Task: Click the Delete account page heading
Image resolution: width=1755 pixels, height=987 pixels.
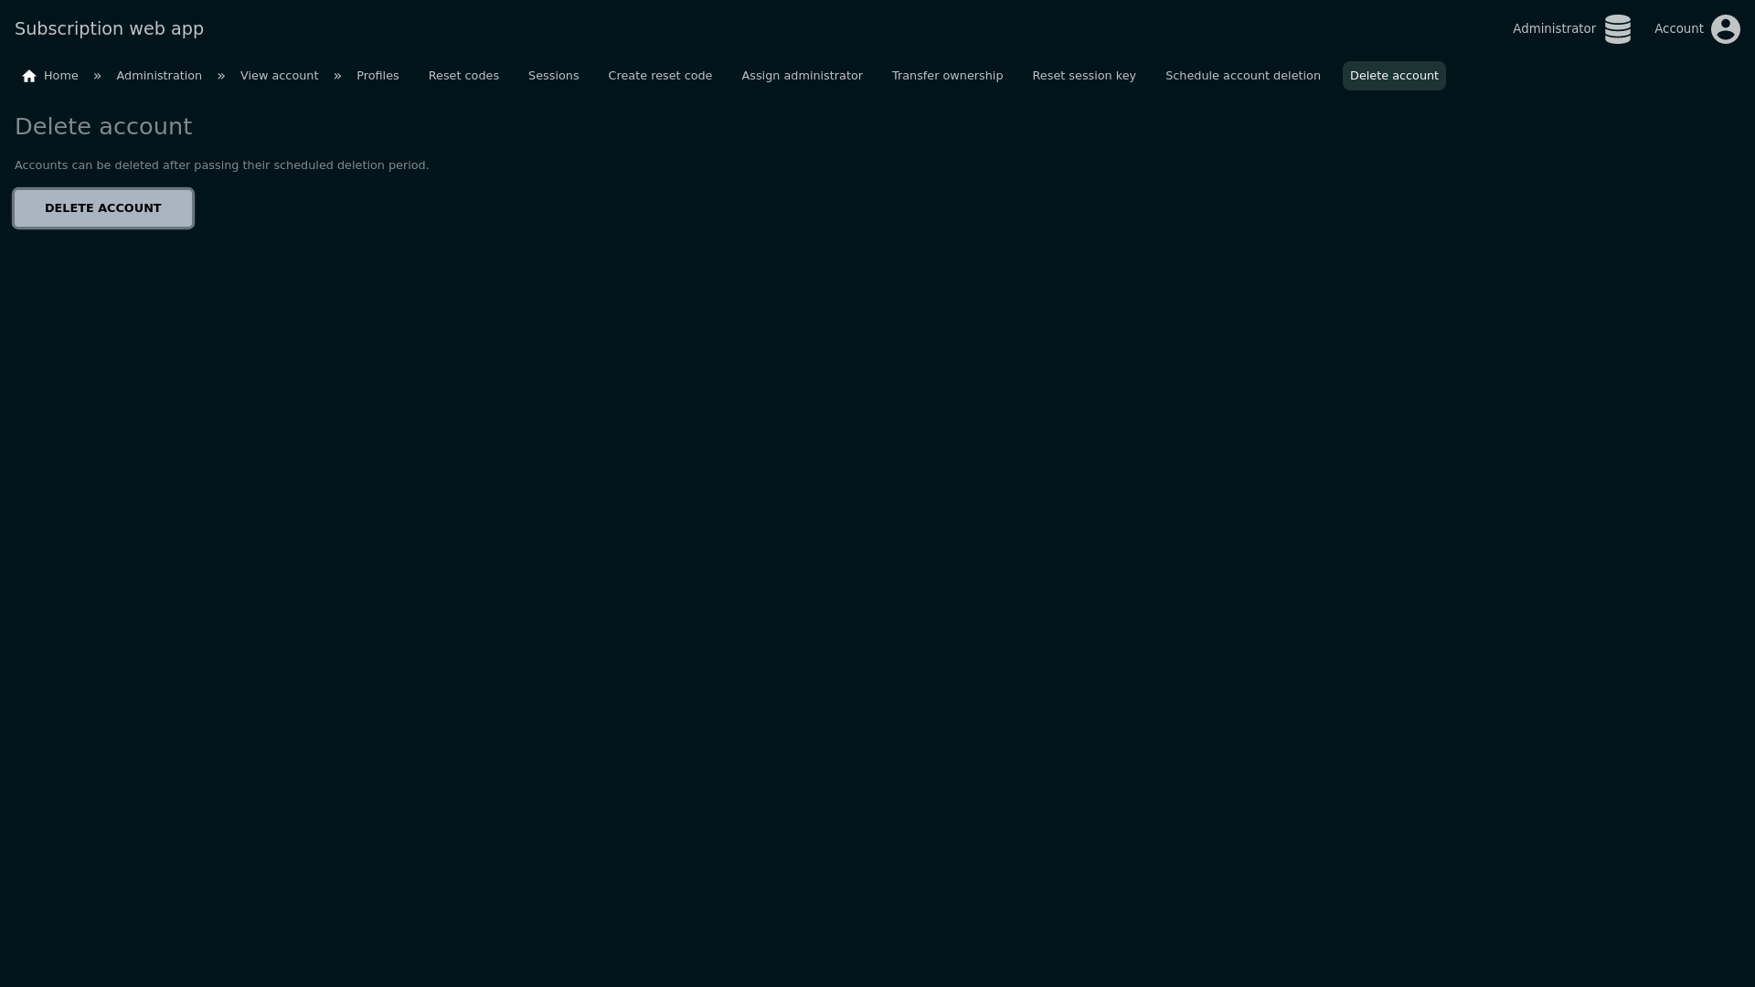Action: tap(103, 126)
